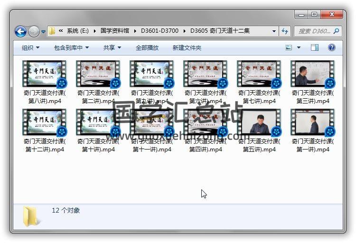356x243 pixels.
Task: Select video 奇门天道交付课(第三讲).mp4 thumbnail
Action: click(x=312, y=74)
